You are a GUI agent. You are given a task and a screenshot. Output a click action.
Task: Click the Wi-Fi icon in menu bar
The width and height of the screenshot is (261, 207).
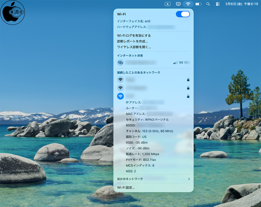188,4
